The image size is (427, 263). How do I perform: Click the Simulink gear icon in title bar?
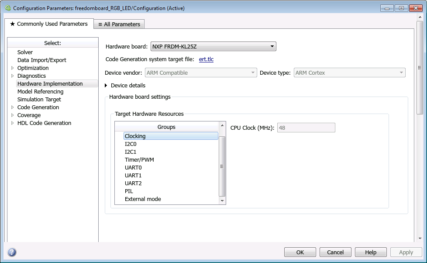coord(7,8)
